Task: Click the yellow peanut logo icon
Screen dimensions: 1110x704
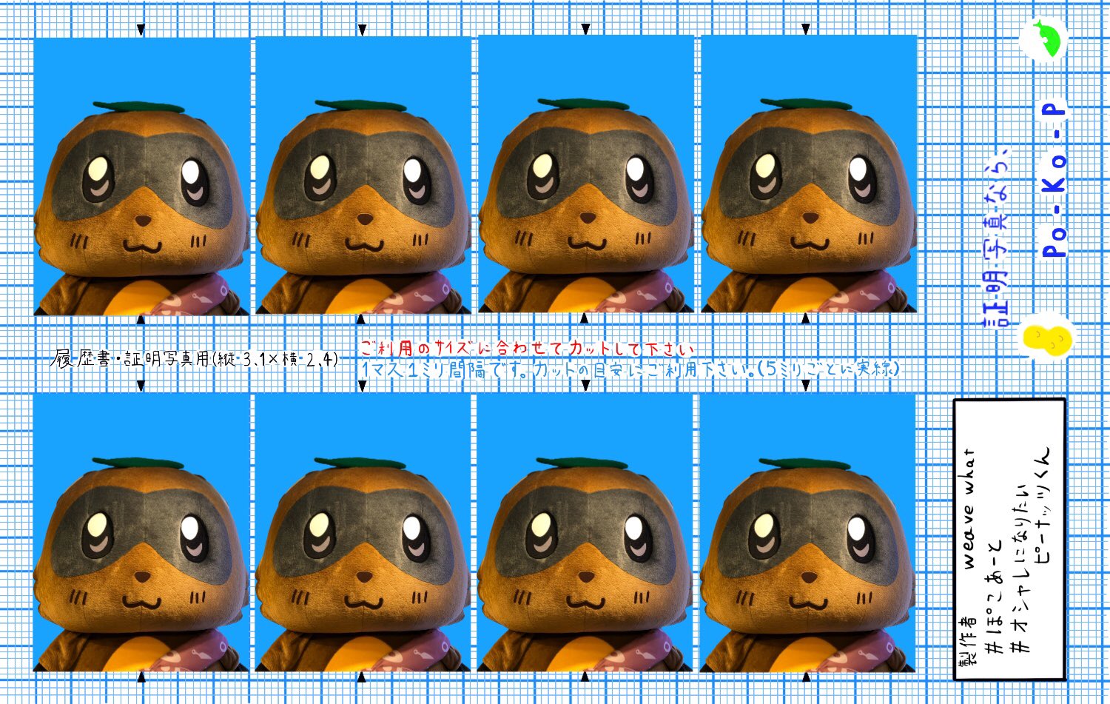Action: [x=1047, y=340]
